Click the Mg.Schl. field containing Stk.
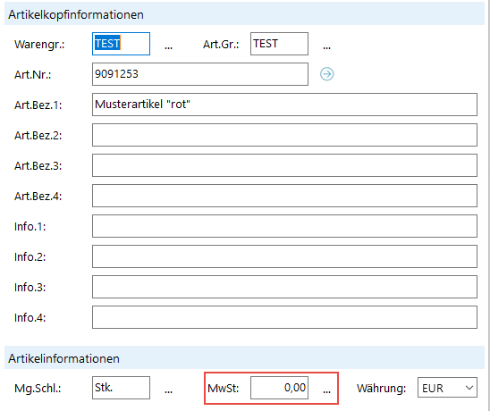The height and width of the screenshot is (411, 490). [x=121, y=388]
